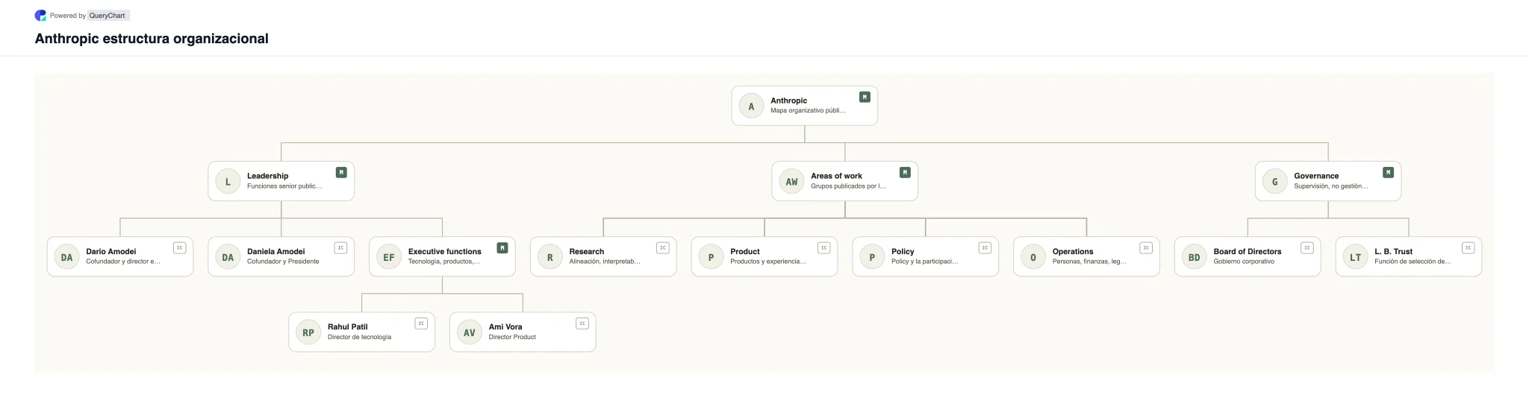
Task: Click the IC badge on Research card
Action: tap(663, 247)
